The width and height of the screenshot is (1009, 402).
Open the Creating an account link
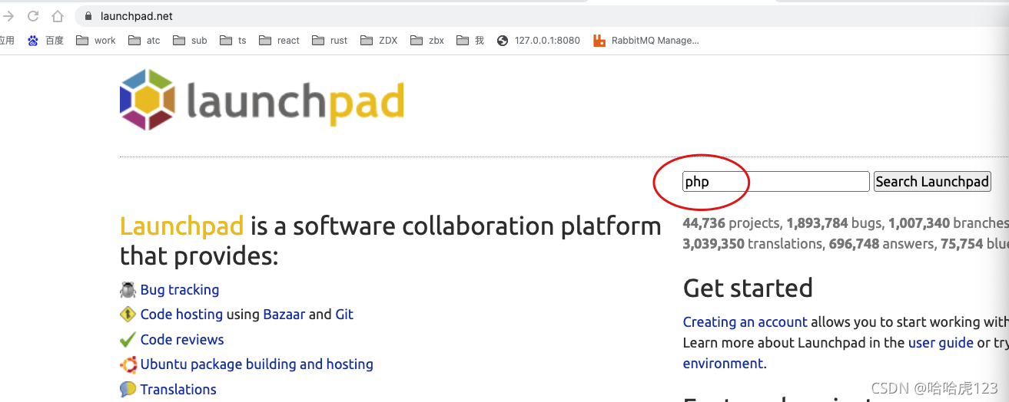coord(745,322)
